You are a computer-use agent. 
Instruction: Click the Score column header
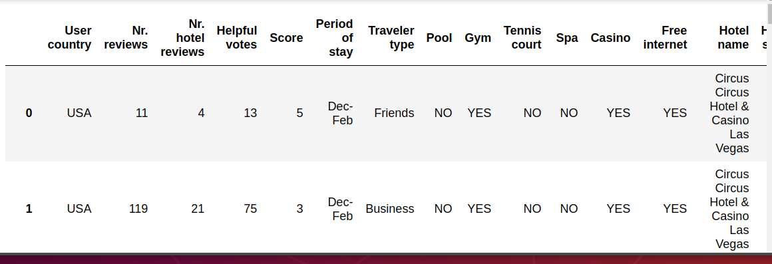[x=286, y=38]
